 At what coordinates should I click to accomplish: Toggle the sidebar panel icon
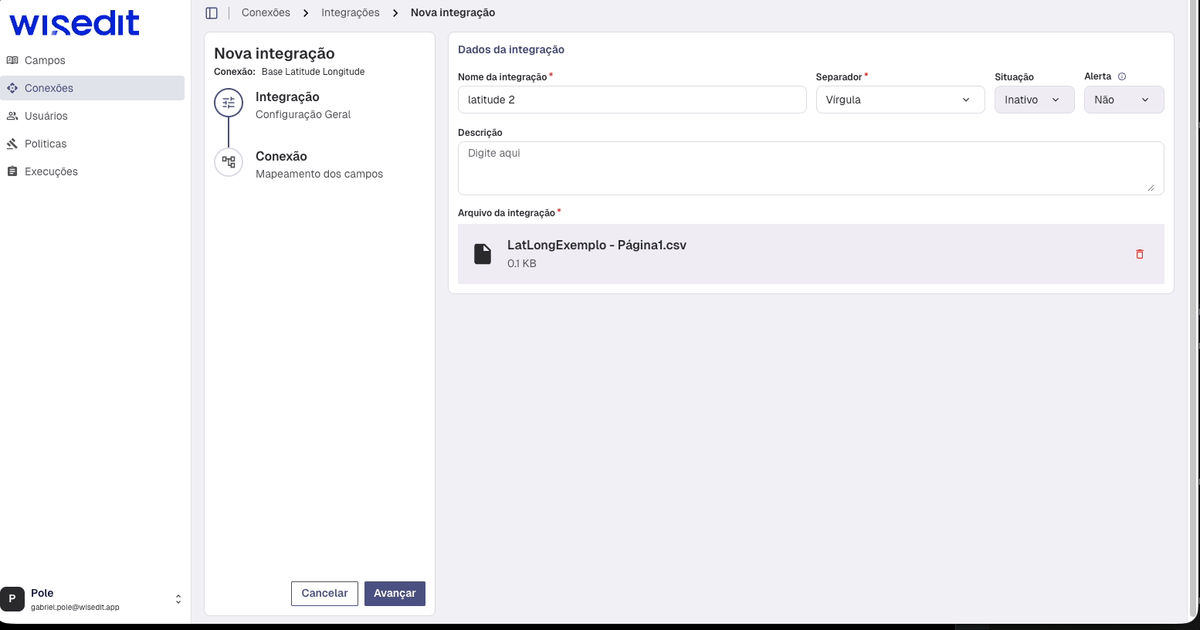coord(212,13)
